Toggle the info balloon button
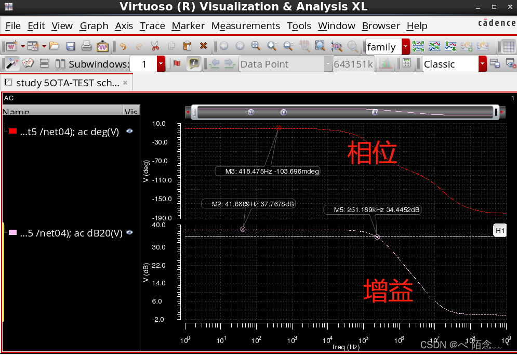This screenshot has height=355, width=517. click(194, 63)
